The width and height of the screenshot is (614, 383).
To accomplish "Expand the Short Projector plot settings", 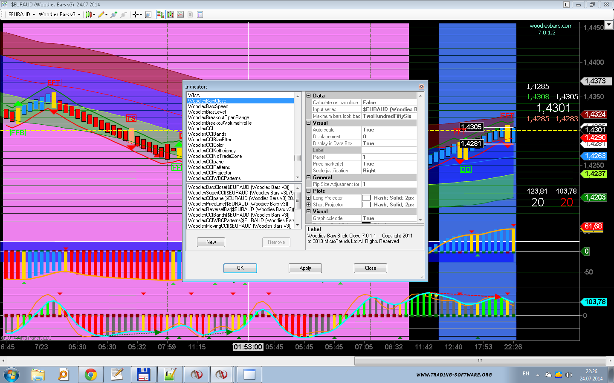I will [x=308, y=205].
